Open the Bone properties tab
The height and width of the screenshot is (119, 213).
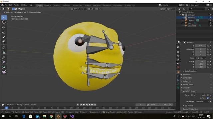tap(178, 88)
